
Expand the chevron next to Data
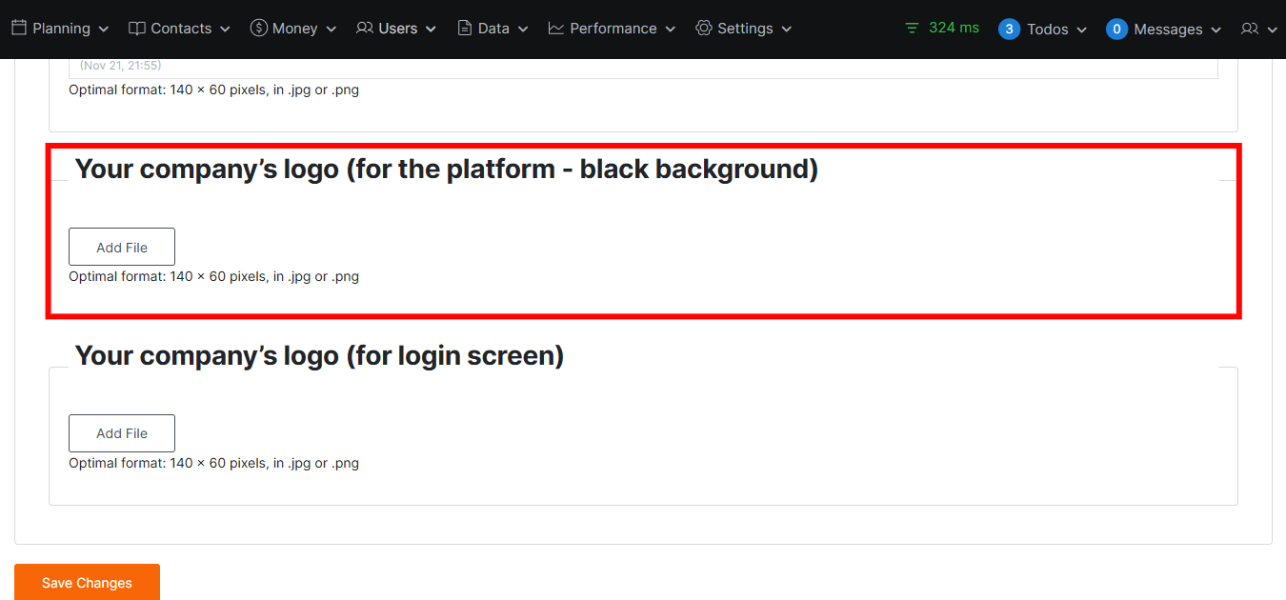pyautogui.click(x=523, y=30)
